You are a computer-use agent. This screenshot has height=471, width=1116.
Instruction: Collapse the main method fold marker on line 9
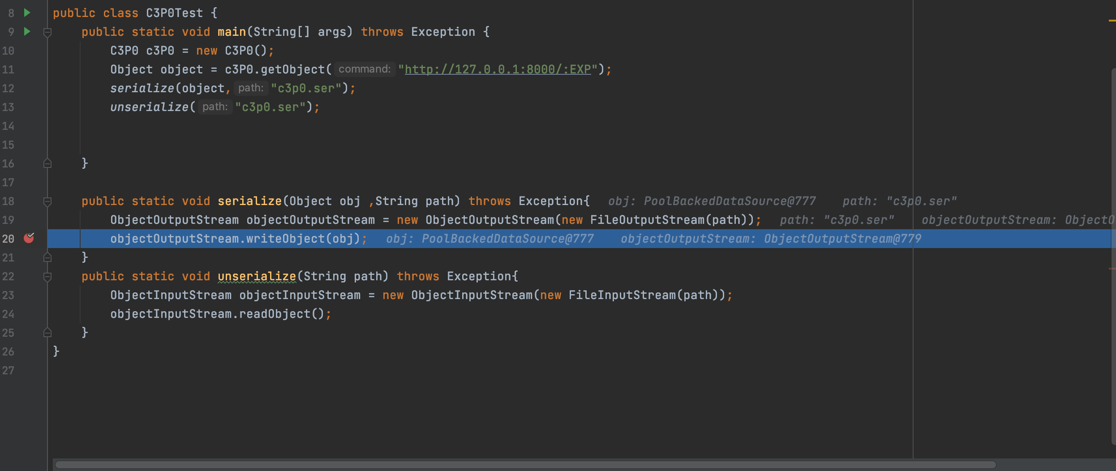point(47,32)
